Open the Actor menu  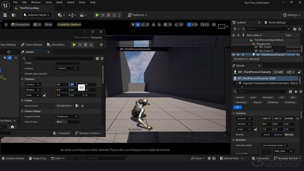pos(82,2)
